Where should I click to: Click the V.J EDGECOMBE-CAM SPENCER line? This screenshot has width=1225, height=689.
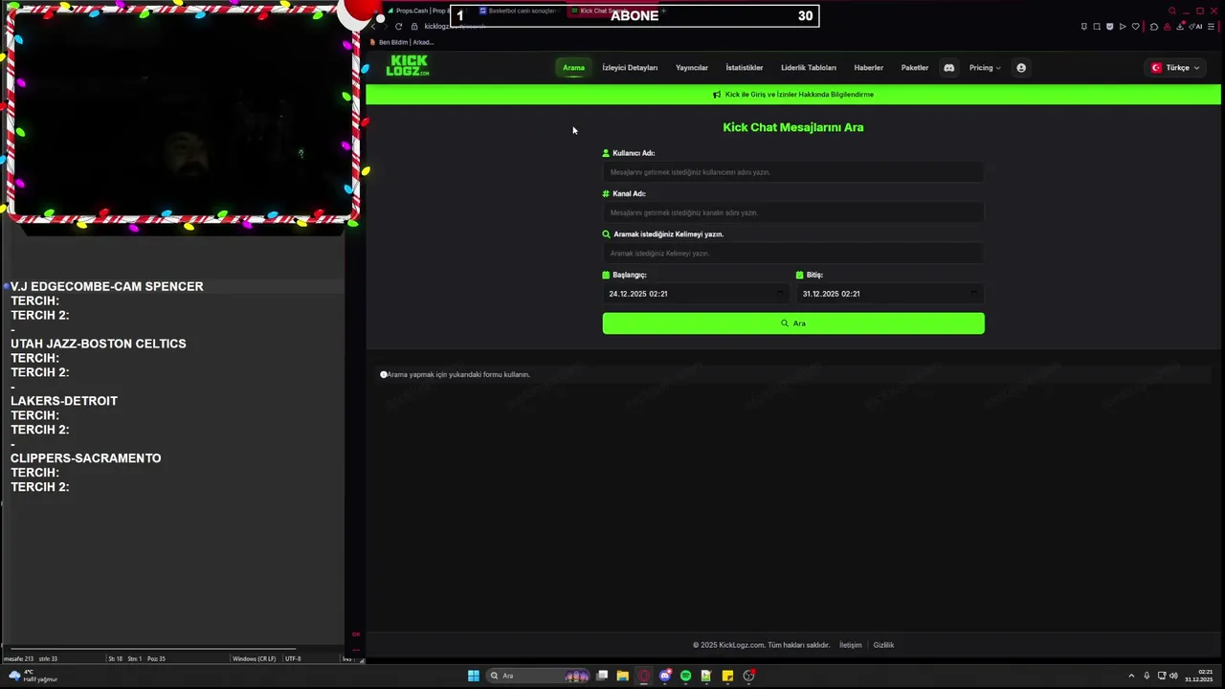[x=107, y=286]
